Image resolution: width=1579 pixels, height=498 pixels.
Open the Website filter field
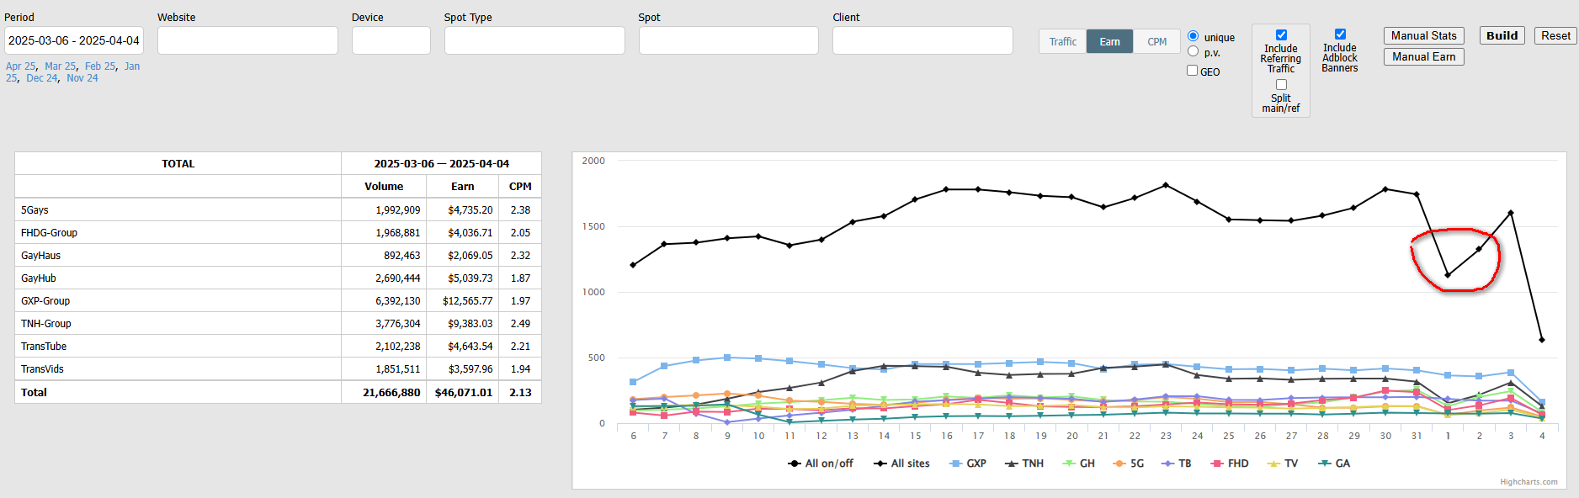247,40
